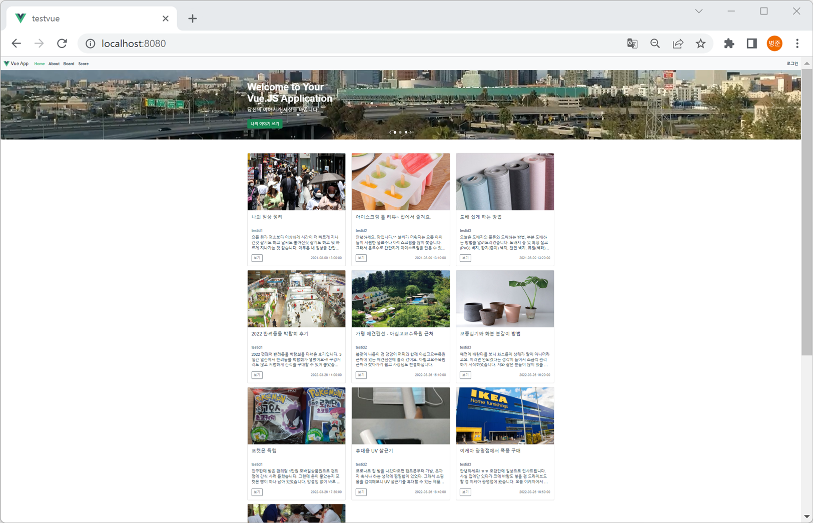Click the title 이케아 광명점에서 폭풍 구매
The image size is (813, 523).
(x=490, y=451)
